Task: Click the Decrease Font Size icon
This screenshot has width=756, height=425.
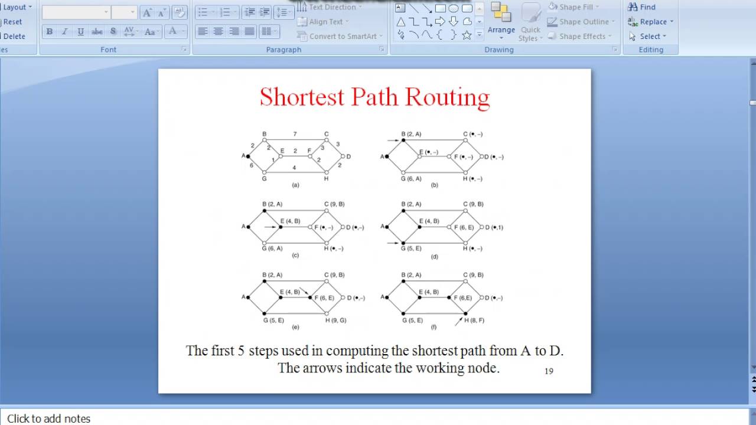Action: tap(162, 12)
